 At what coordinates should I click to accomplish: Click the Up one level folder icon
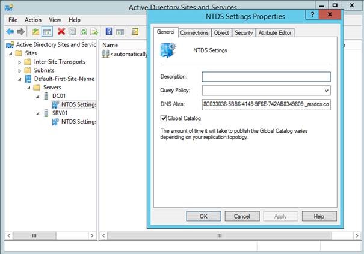click(x=35, y=31)
